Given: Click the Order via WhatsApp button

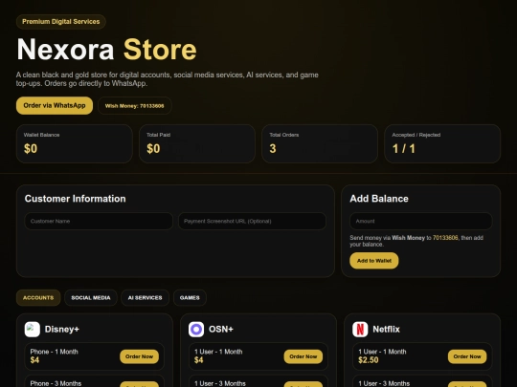Looking at the screenshot, I should point(55,106).
